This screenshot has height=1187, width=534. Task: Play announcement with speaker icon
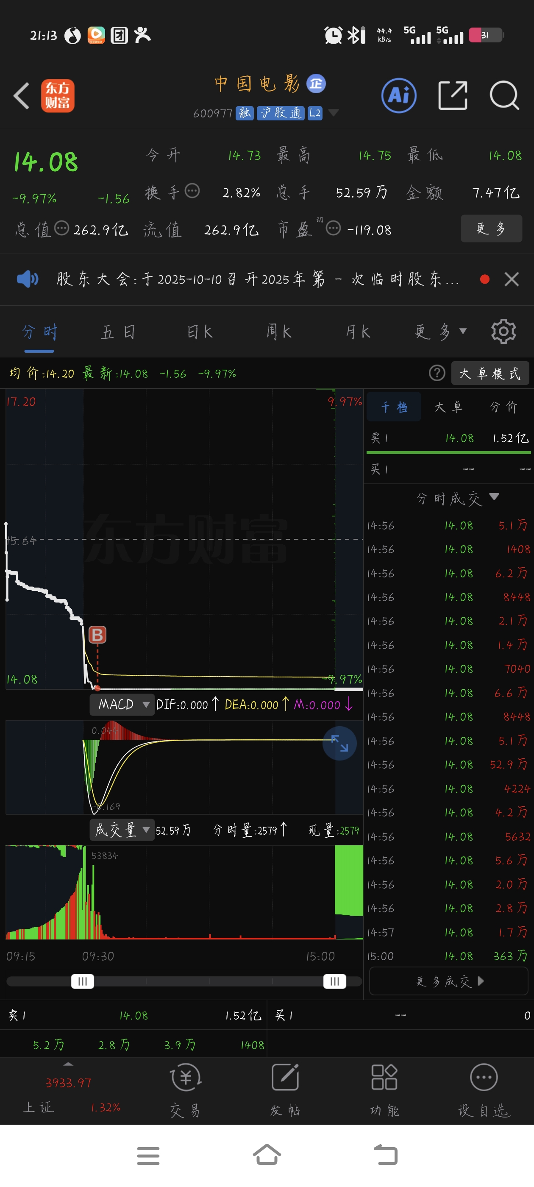click(x=27, y=279)
